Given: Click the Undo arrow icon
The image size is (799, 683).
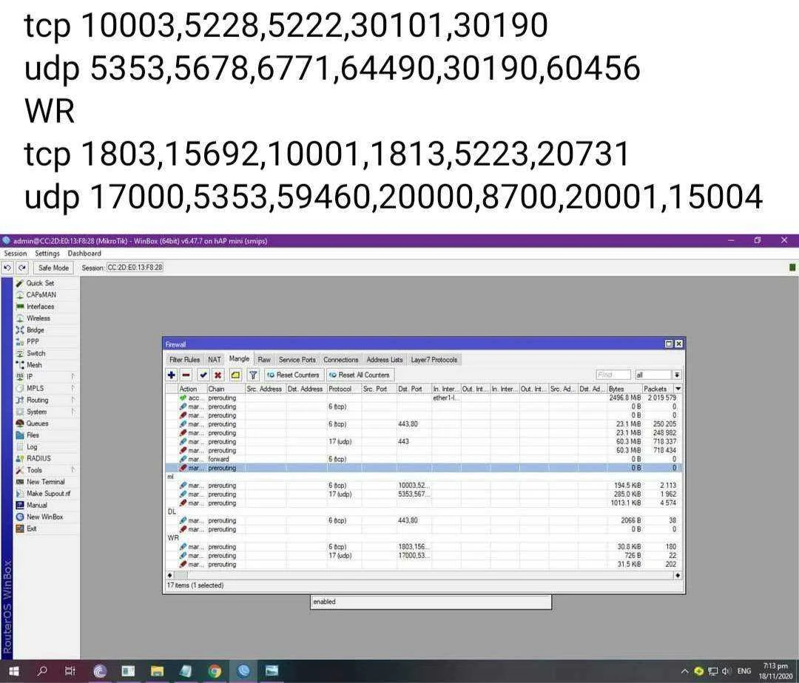Looking at the screenshot, I should point(7,268).
